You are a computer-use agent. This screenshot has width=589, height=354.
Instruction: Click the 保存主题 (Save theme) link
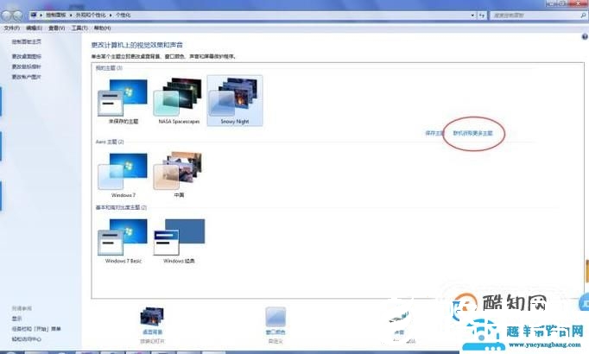[434, 133]
